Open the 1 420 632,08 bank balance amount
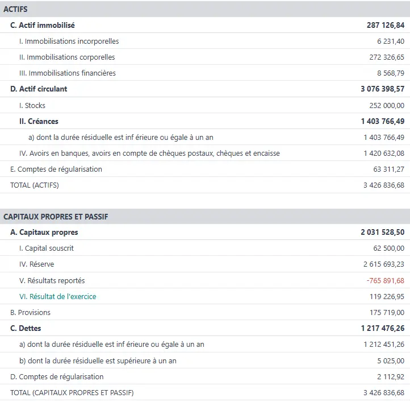The height and width of the screenshot is (402, 410). pyautogui.click(x=384, y=153)
